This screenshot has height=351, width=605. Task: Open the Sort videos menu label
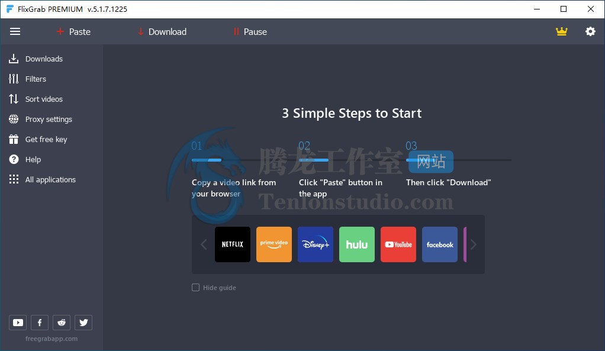click(44, 99)
